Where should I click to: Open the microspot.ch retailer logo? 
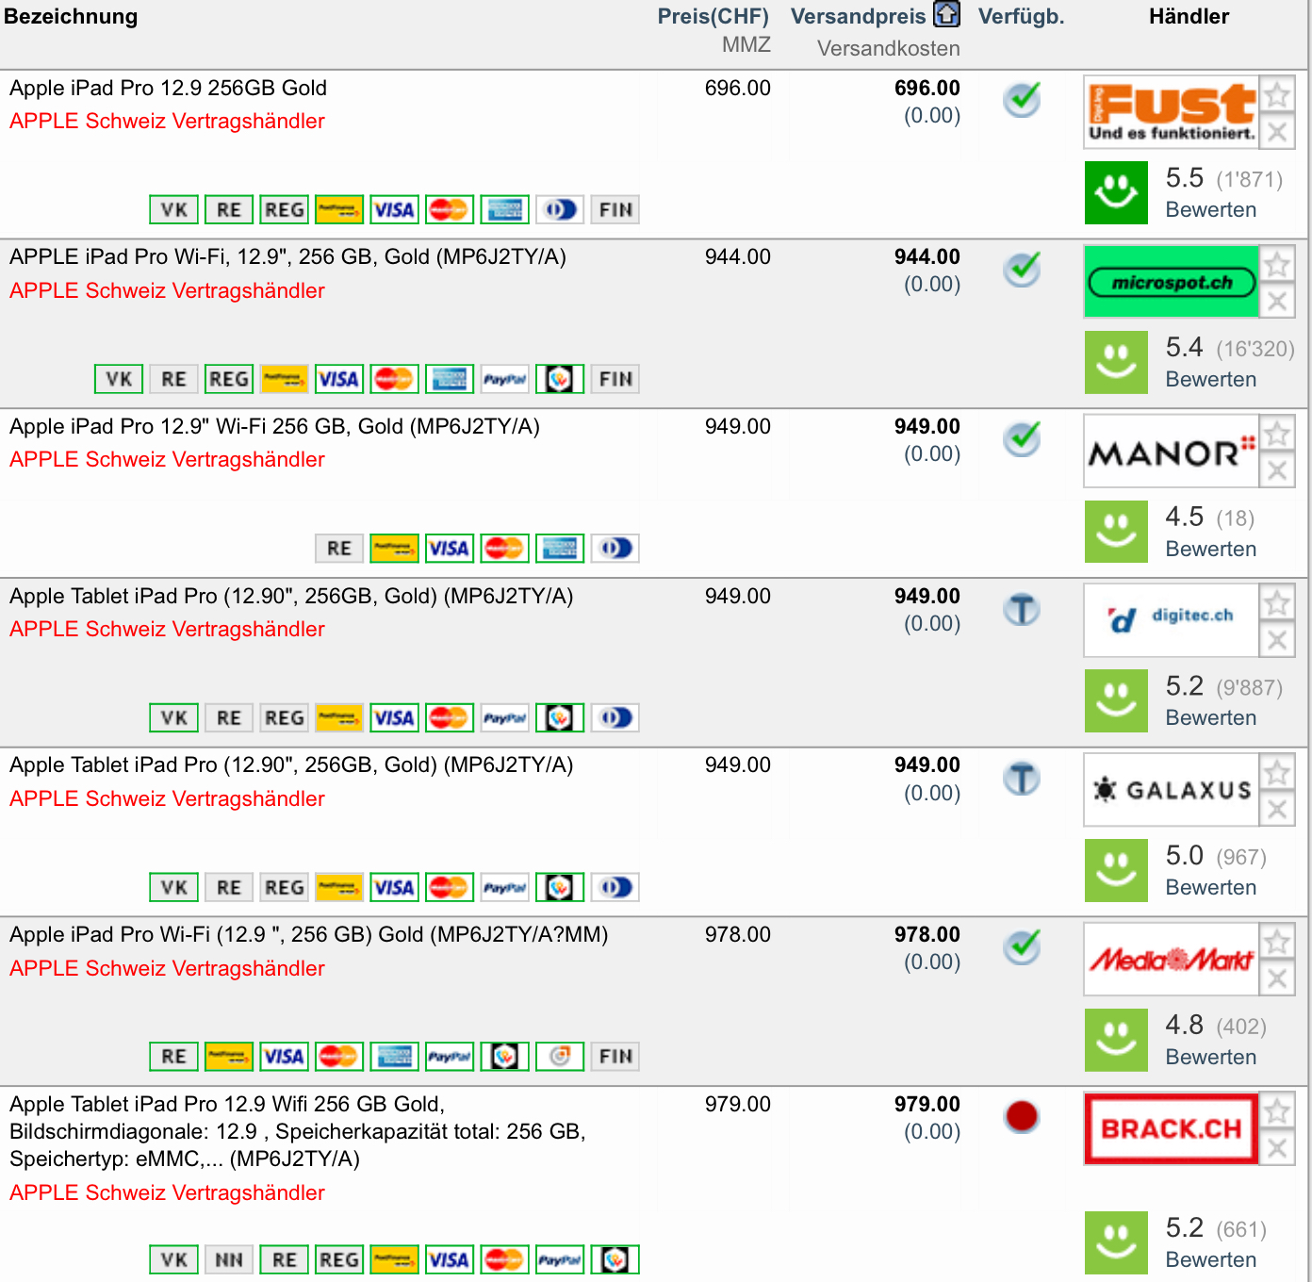coord(1172,282)
